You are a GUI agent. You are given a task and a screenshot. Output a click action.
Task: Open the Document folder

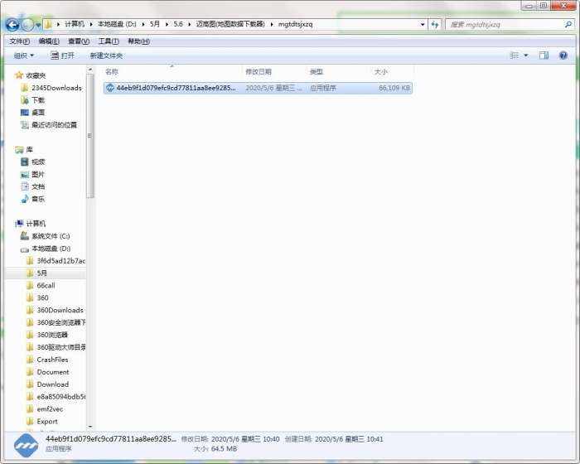click(x=53, y=372)
